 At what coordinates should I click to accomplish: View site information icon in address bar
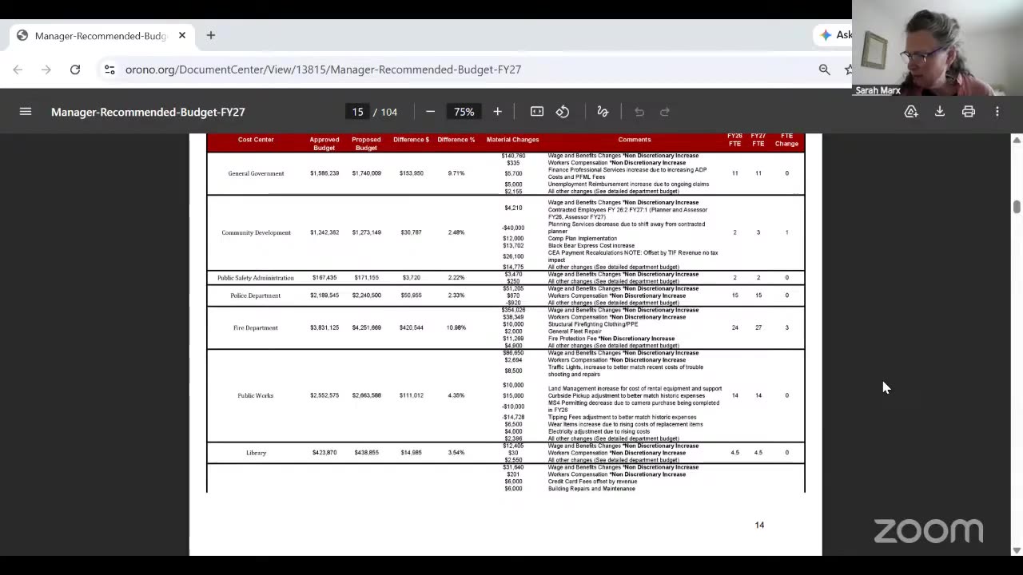point(109,69)
